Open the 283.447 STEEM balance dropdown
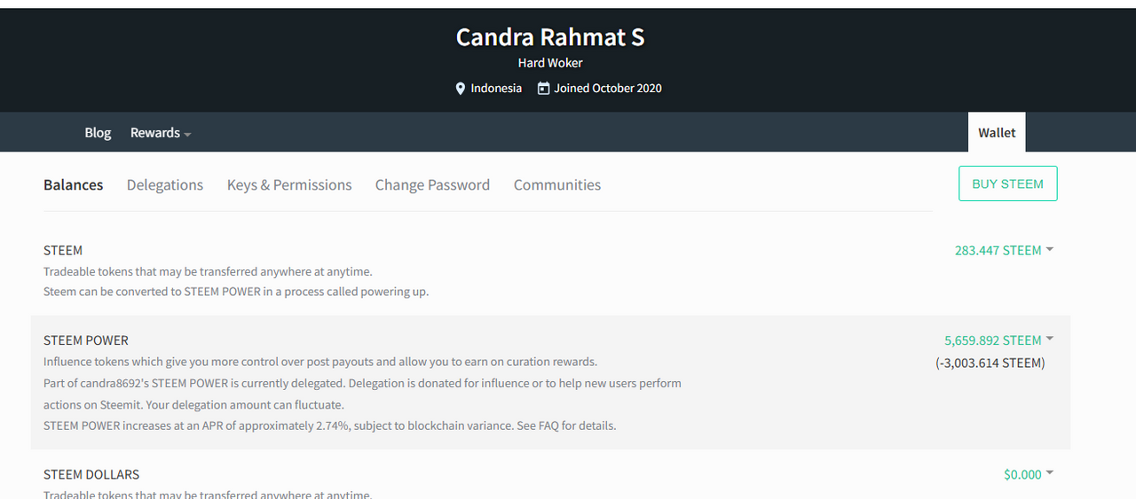The height and width of the screenshot is (499, 1136). pyautogui.click(x=1004, y=251)
